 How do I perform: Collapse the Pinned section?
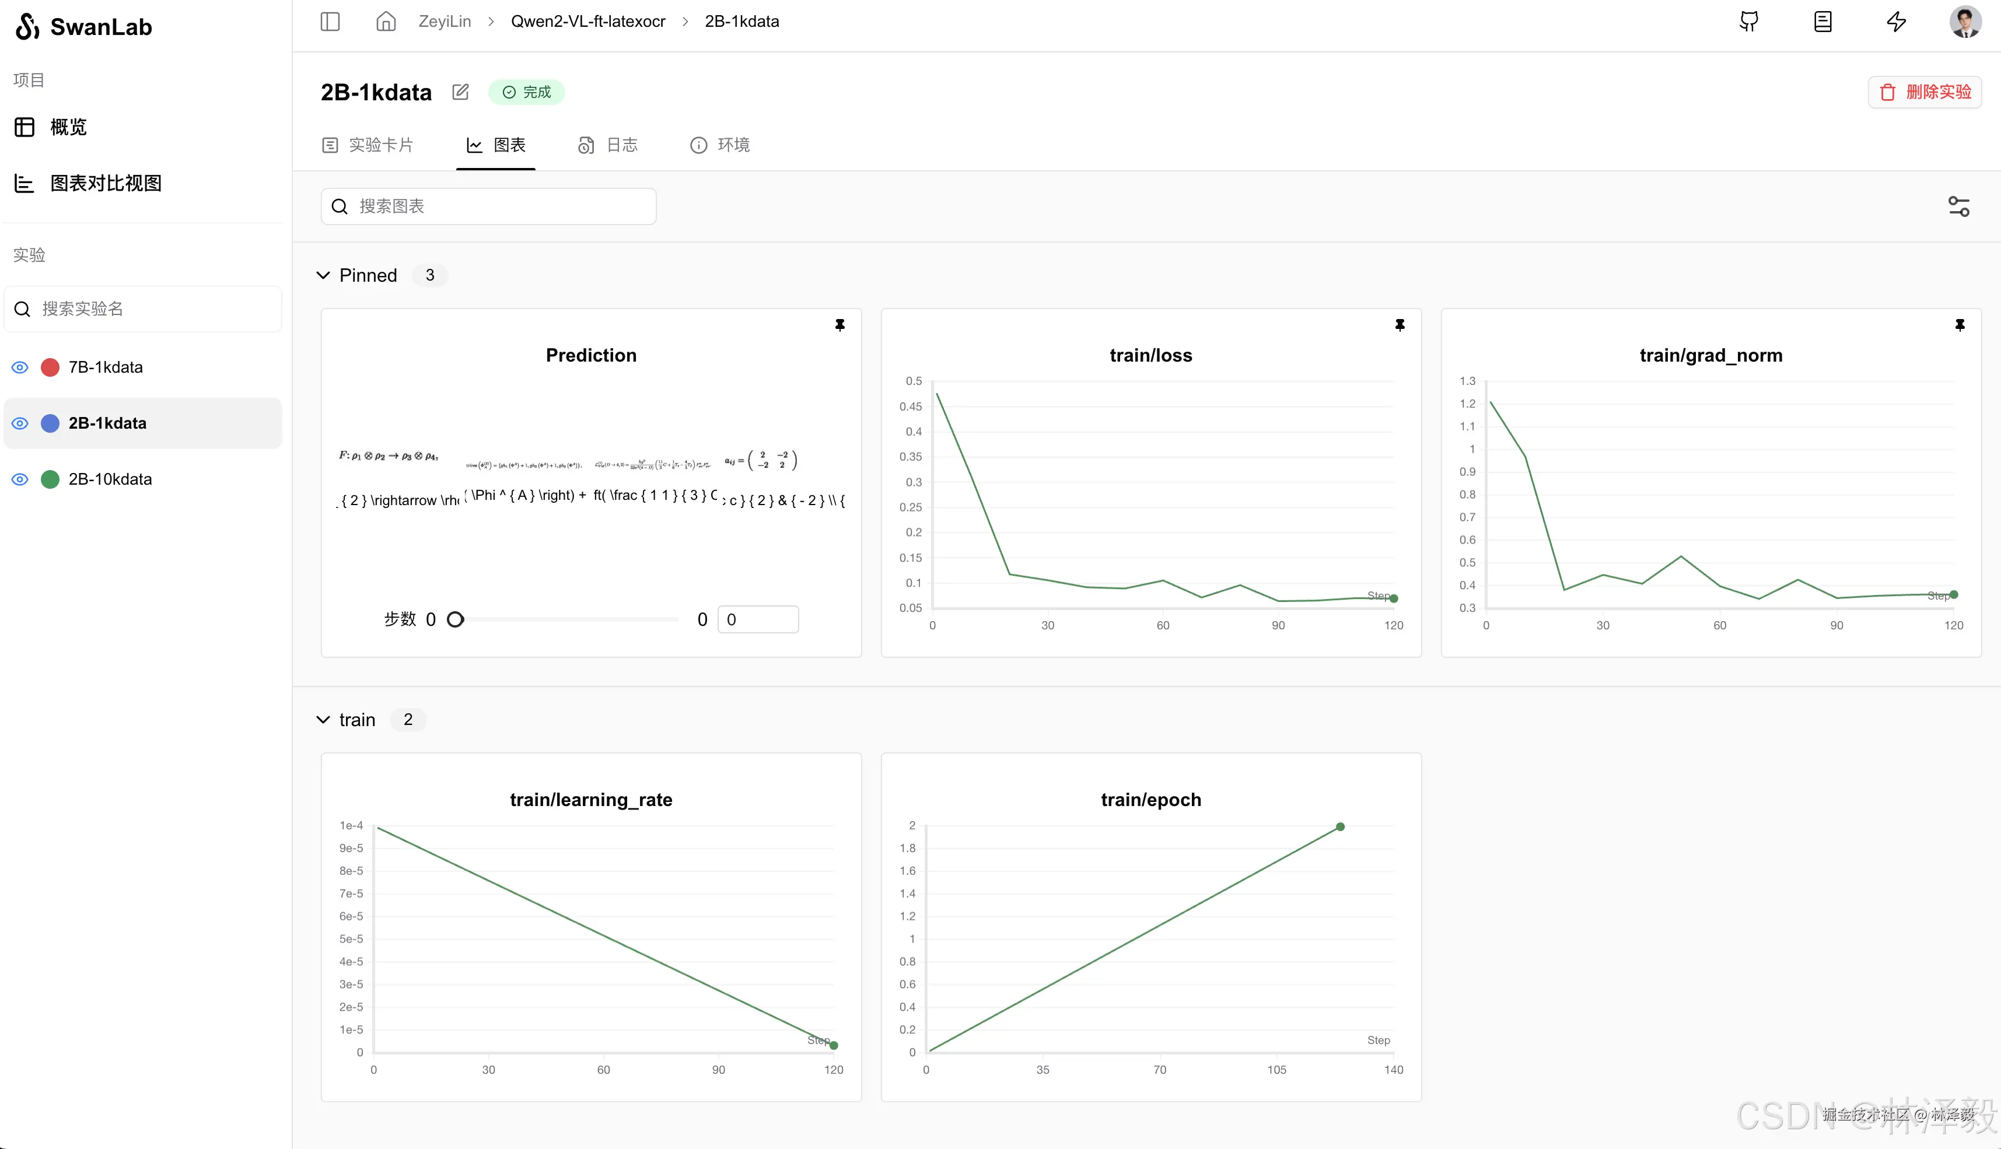(x=323, y=275)
